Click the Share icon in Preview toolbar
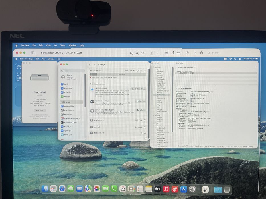Screen dimensions: 266x199 tap(202, 53)
